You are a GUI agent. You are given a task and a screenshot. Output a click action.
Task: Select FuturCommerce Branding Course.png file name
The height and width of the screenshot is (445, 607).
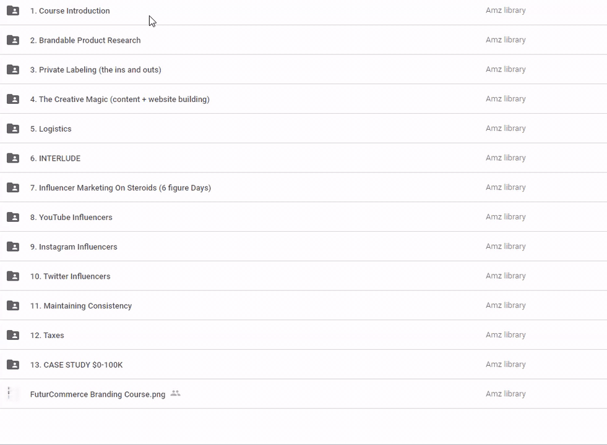(x=97, y=394)
